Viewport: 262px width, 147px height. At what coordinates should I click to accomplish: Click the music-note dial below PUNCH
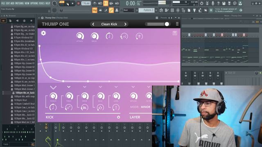point(53,107)
